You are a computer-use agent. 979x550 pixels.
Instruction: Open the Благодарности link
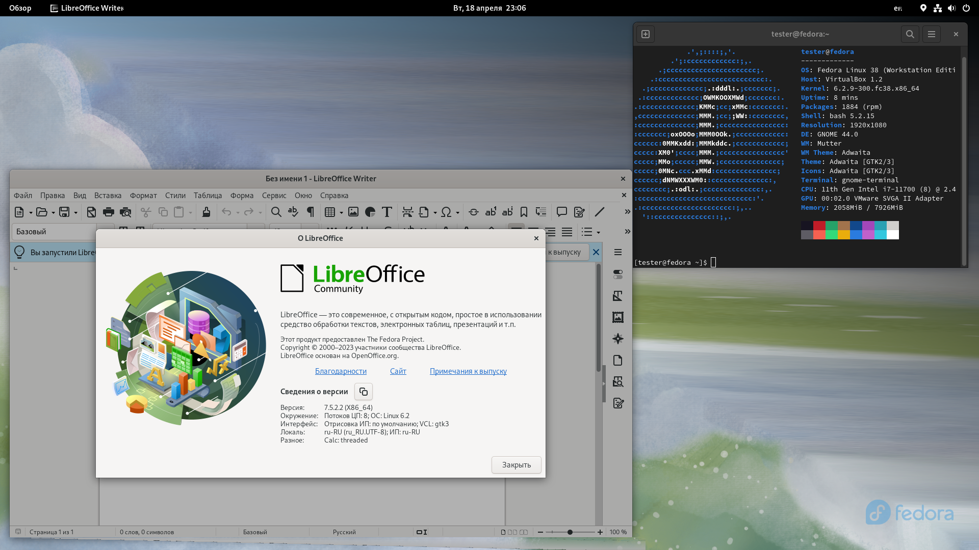pyautogui.click(x=341, y=371)
